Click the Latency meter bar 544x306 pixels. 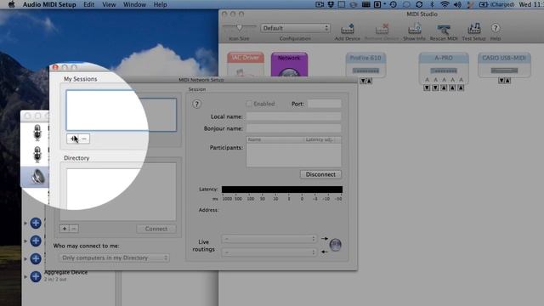point(282,189)
